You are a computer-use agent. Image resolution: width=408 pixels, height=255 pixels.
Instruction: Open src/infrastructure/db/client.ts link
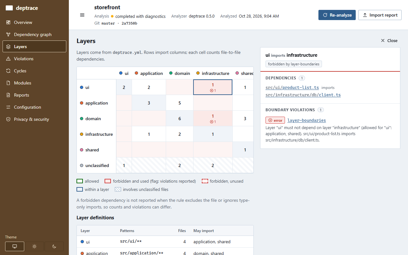303,95
